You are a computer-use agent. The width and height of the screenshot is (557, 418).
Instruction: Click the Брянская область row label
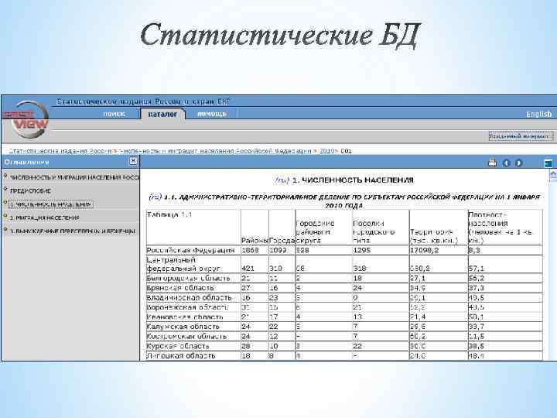[180, 288]
